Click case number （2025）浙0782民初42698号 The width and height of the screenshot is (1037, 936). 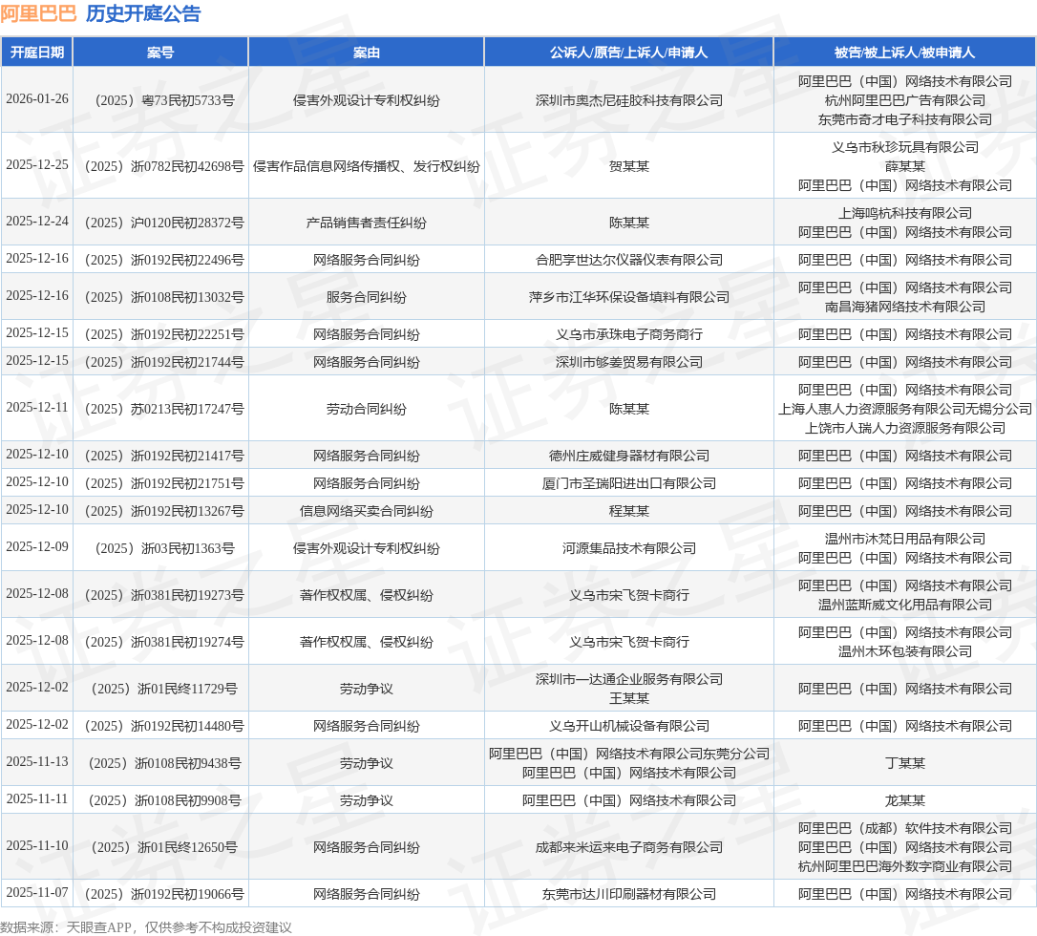click(160, 167)
